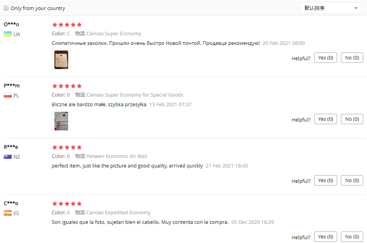
Task: Open the photo thumbnail in the Ukrainian review
Action: pos(61,60)
